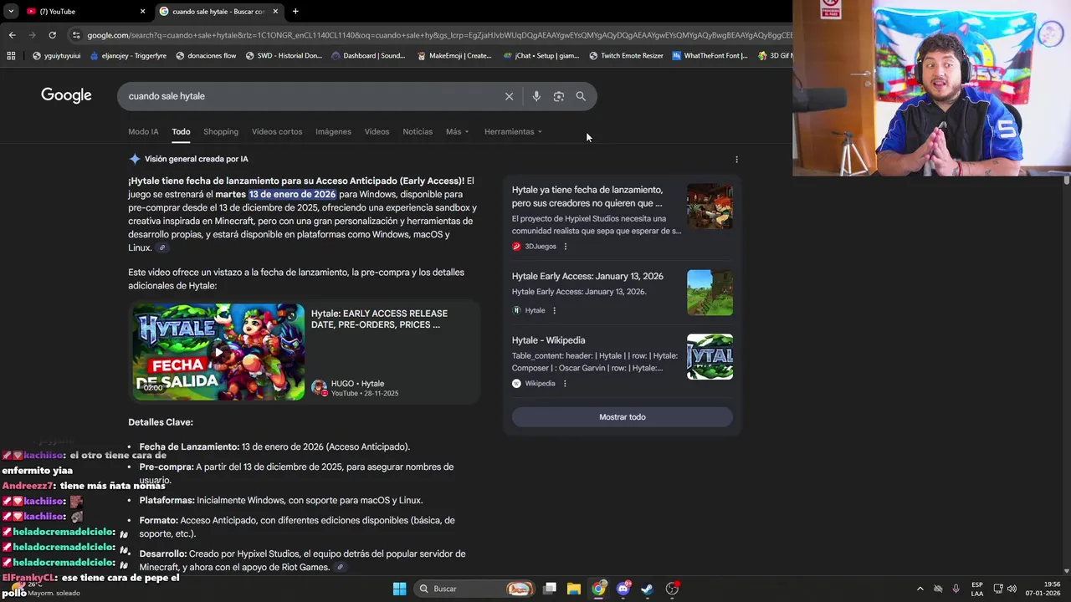This screenshot has width=1071, height=602.
Task: Click the page vertical scrollbar thumb
Action: click(x=1067, y=181)
